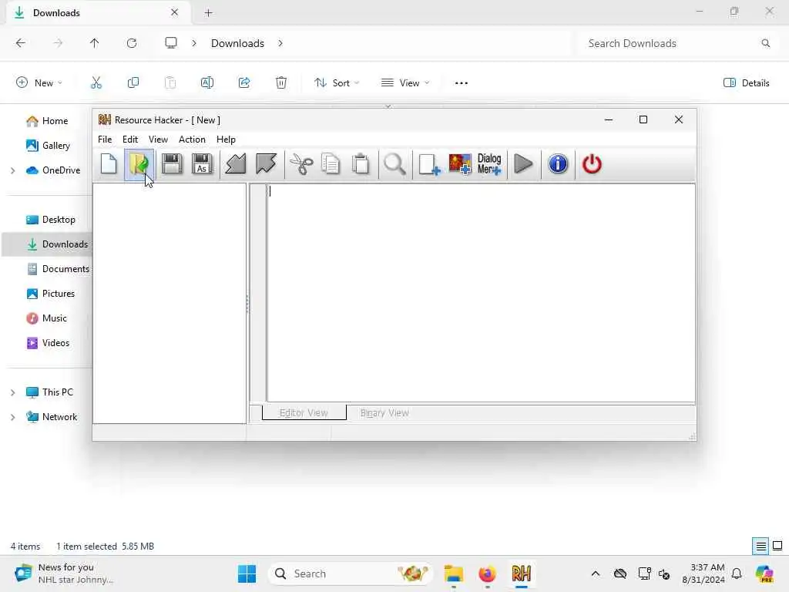789x592 pixels.
Task: Switch to large thumbnails view layout
Action: tap(777, 547)
